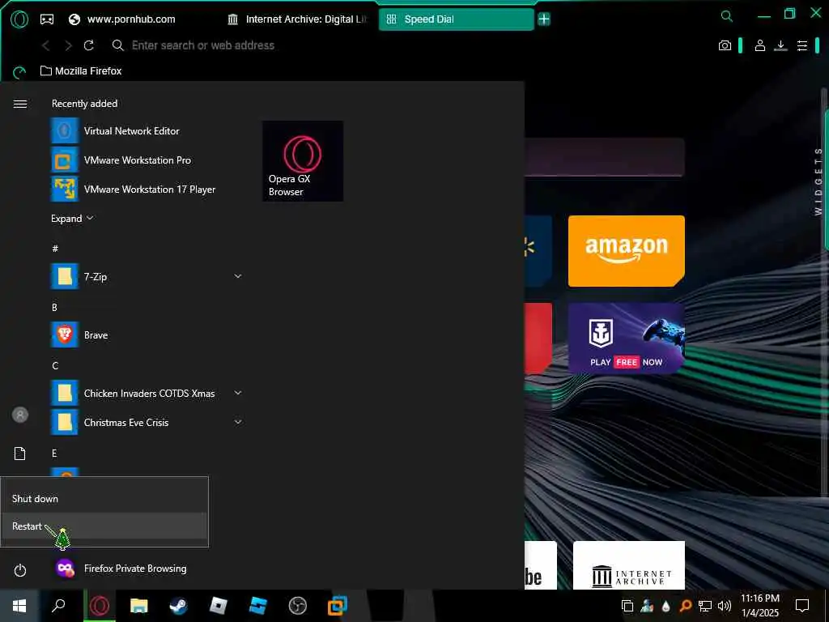Click the Opera GX taskbar icon
This screenshot has height=622, width=829.
[x=100, y=606]
